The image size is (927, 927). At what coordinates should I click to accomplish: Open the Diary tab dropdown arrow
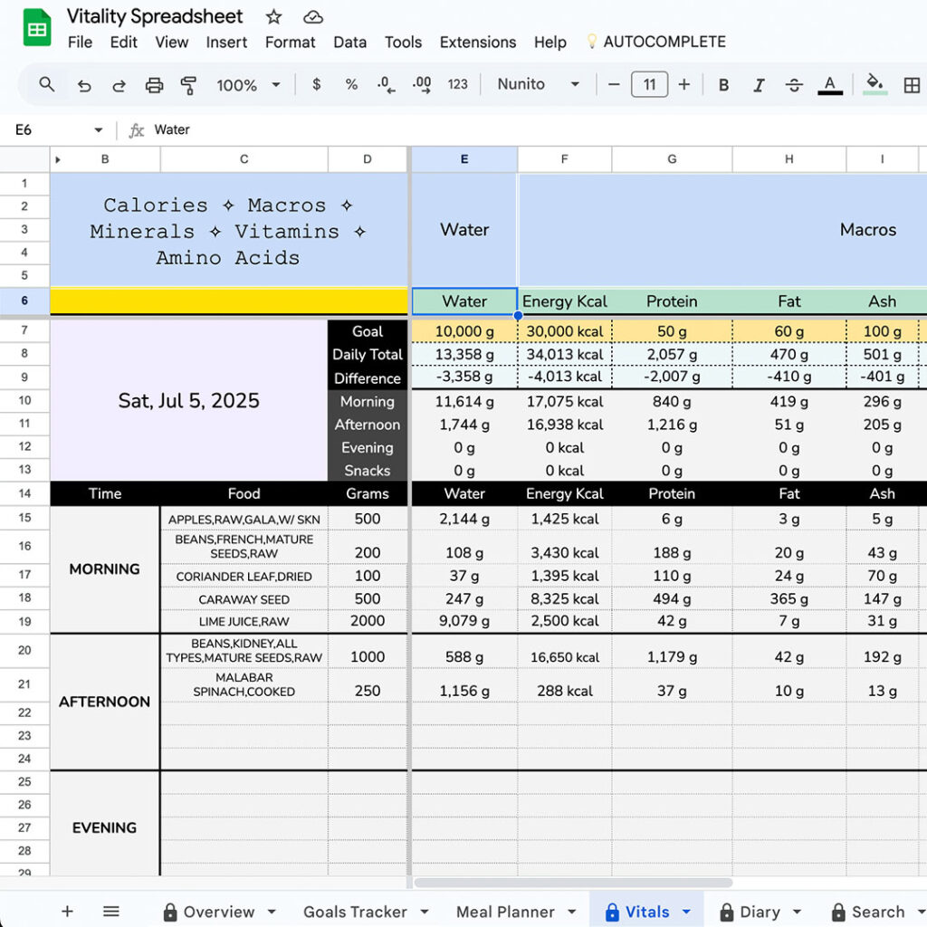point(797,912)
